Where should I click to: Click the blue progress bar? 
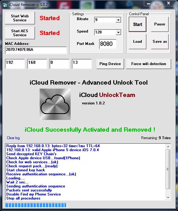tap(36, 205)
